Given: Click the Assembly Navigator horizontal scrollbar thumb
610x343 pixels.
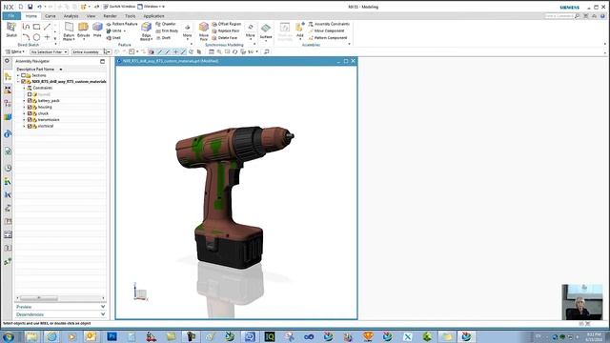Looking at the screenshot, I should click(39, 298).
